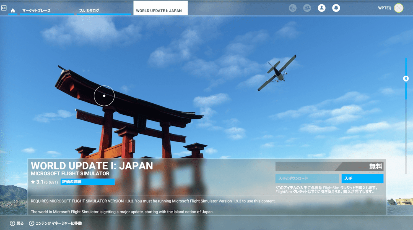
Task: Open the swirl achievements icon in header
Action: click(293, 8)
